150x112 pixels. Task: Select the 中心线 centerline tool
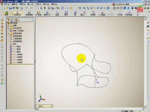[x=120, y=13]
